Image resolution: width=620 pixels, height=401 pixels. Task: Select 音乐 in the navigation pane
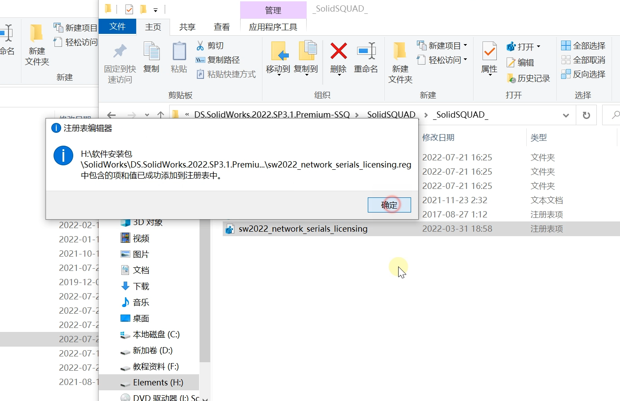click(x=141, y=303)
